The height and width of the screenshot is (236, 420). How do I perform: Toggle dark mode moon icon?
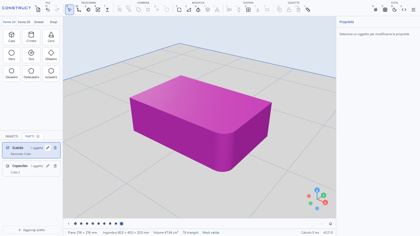[x=395, y=10]
